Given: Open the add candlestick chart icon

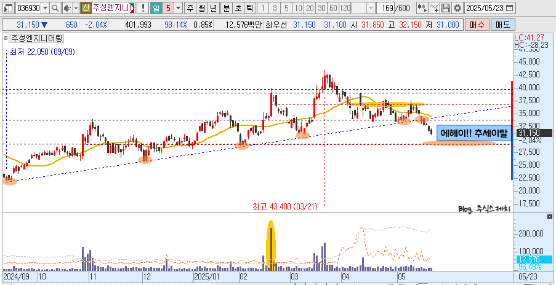Looking at the screenshot, I should 422,8.
